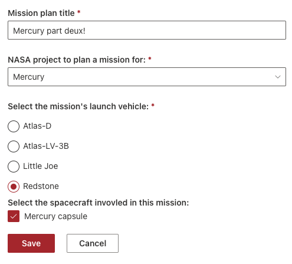Click the Atlas-D label text
292x264 pixels.
pos(37,126)
